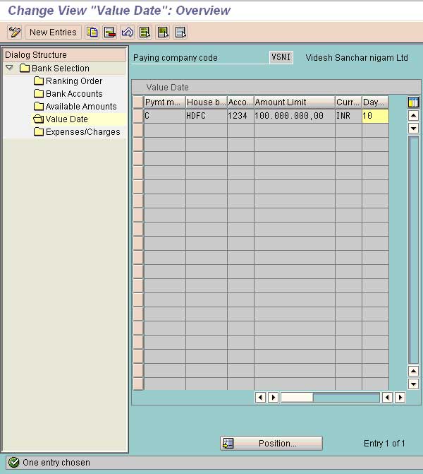This screenshot has width=423, height=474.
Task: Open Available Amounts tree item
Action: [x=81, y=107]
